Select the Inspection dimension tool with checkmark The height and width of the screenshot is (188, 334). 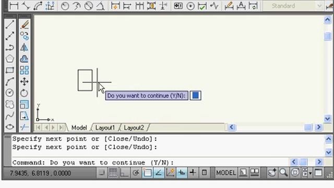[202, 6]
